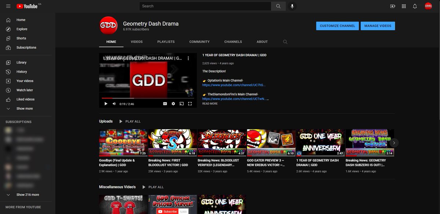The image size is (440, 214).
Task: Open Optation's Main Channel link
Action: [x=234, y=85]
